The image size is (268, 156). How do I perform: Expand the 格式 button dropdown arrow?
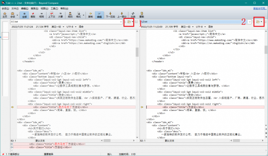coord(84,15)
